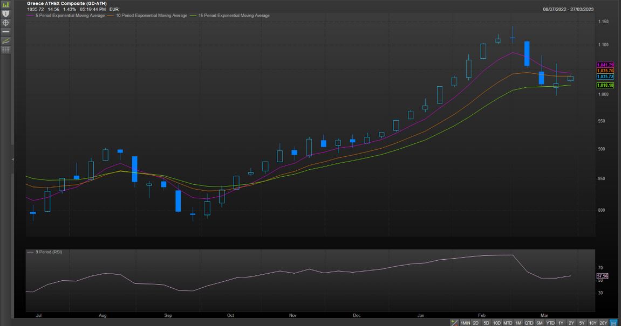This screenshot has height=326, width=621.
Task: Set chart range to 6M
Action: [x=539, y=323]
